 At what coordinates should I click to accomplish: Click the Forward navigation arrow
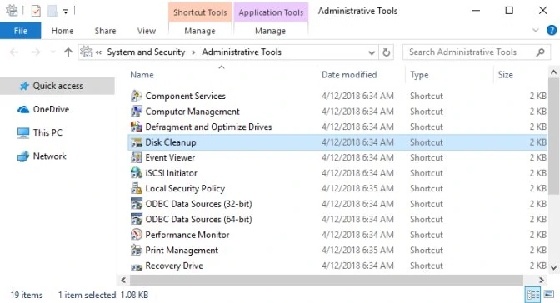click(x=36, y=52)
